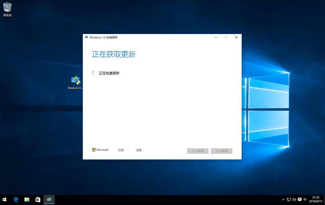Open the Start menu
Image resolution: width=325 pixels, height=205 pixels.
point(5,199)
